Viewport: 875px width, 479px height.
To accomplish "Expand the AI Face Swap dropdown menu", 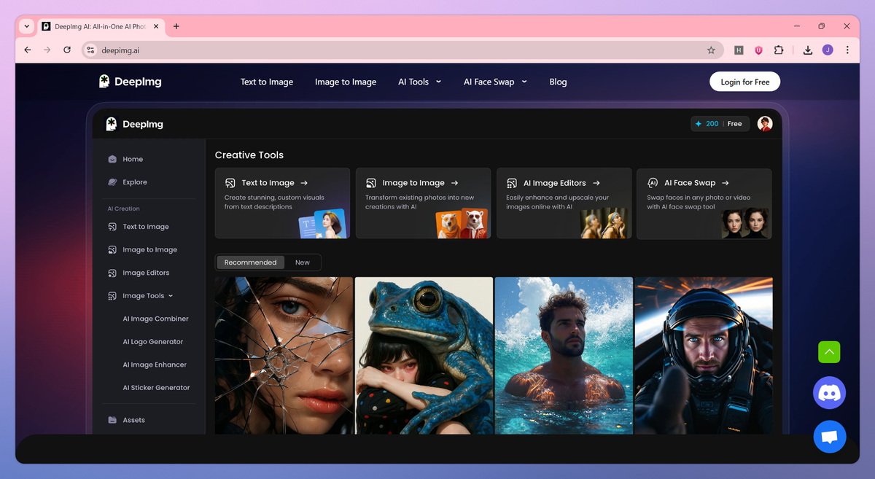I will 495,82.
